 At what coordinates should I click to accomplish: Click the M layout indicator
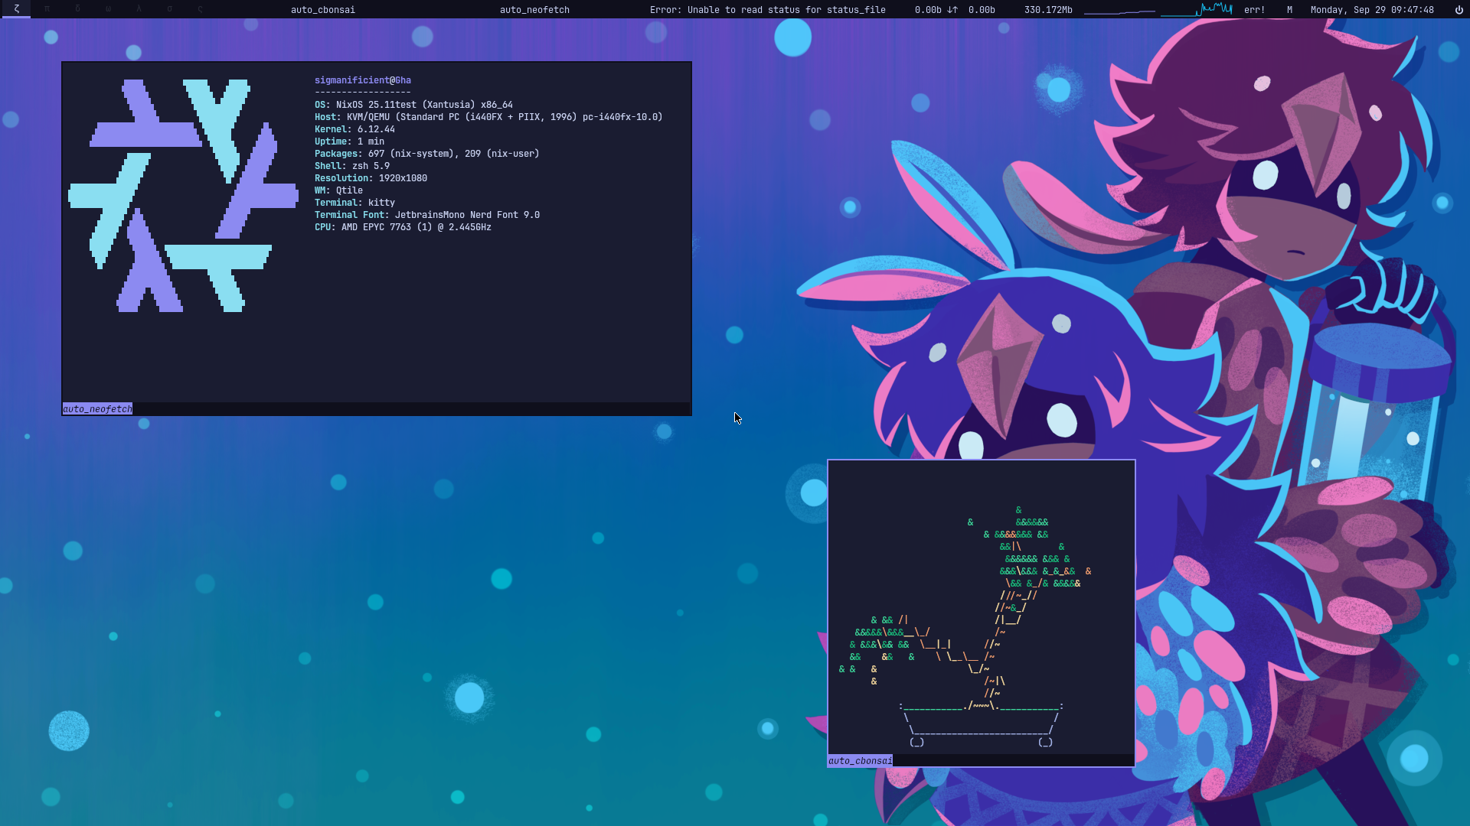pyautogui.click(x=1289, y=10)
